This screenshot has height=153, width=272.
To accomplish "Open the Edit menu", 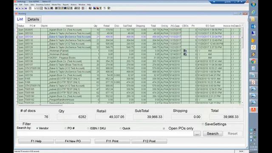I will [x=21, y=5].
